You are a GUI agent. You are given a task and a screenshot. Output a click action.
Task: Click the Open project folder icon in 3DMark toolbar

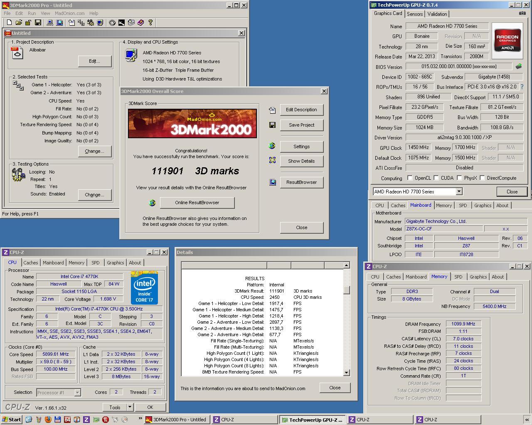coord(19,23)
